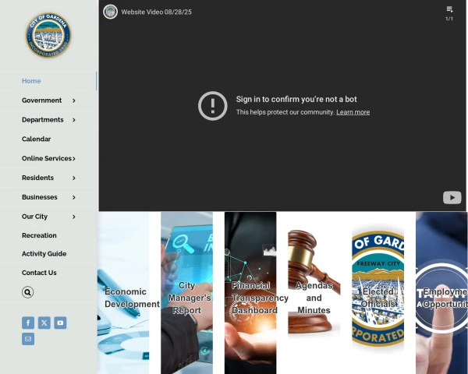Screen dimensions: 468x374
Task: Expand the Government submenu chevron
Action: pyautogui.click(x=74, y=101)
